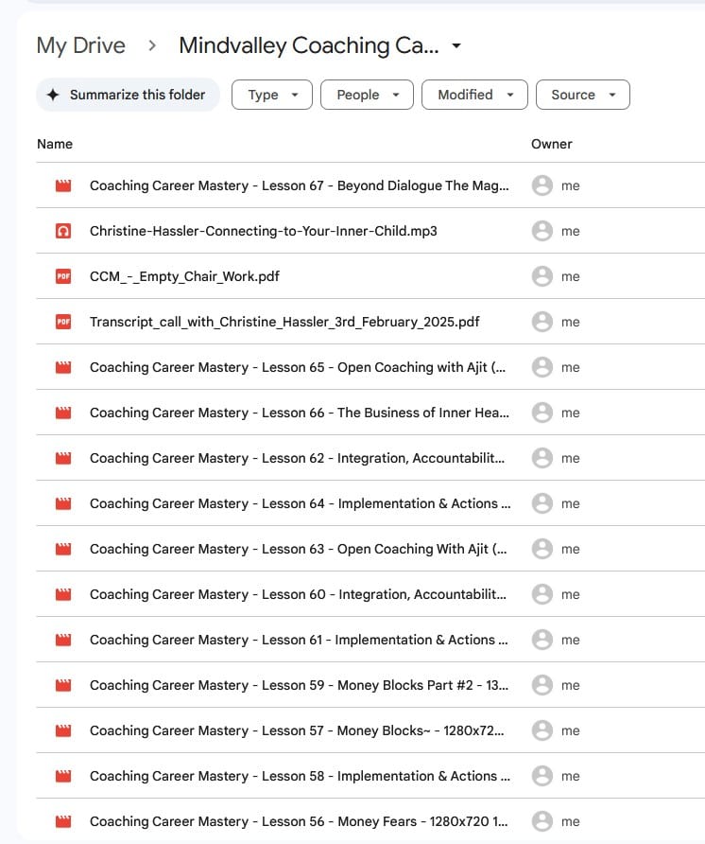
Task: Go to My Drive in the breadcrumb
Action: [x=79, y=45]
